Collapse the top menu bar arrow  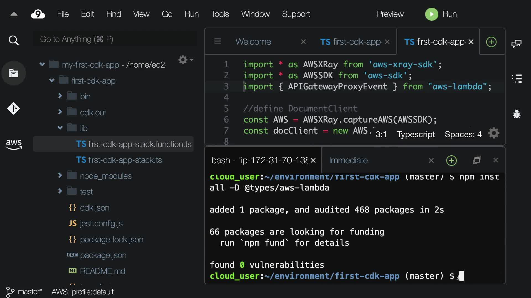[x=14, y=14]
